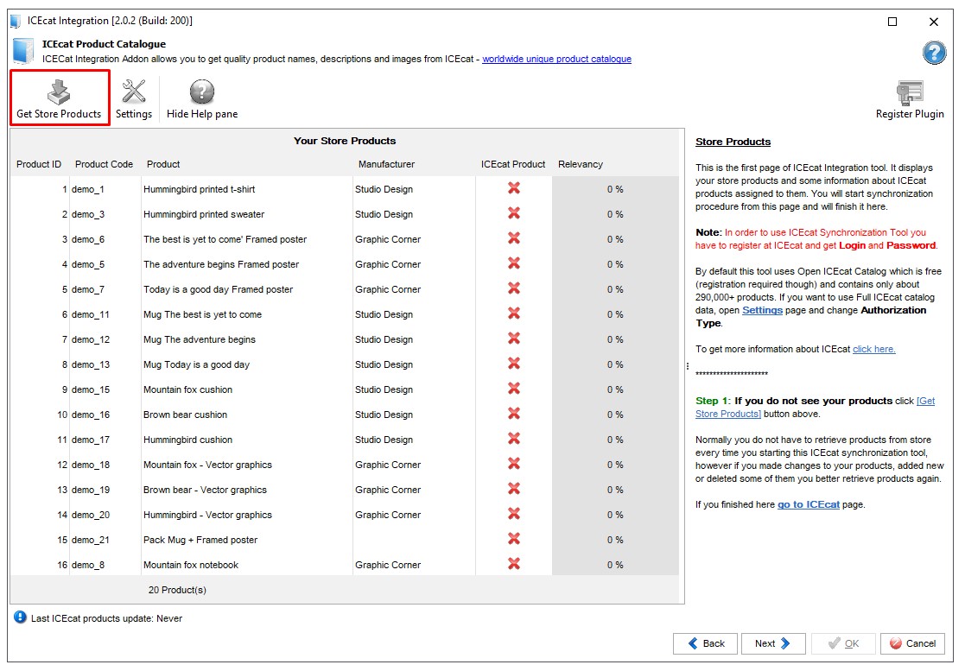965x671 pixels.
Task: Select the Mountain fox cushion product
Action: click(187, 389)
